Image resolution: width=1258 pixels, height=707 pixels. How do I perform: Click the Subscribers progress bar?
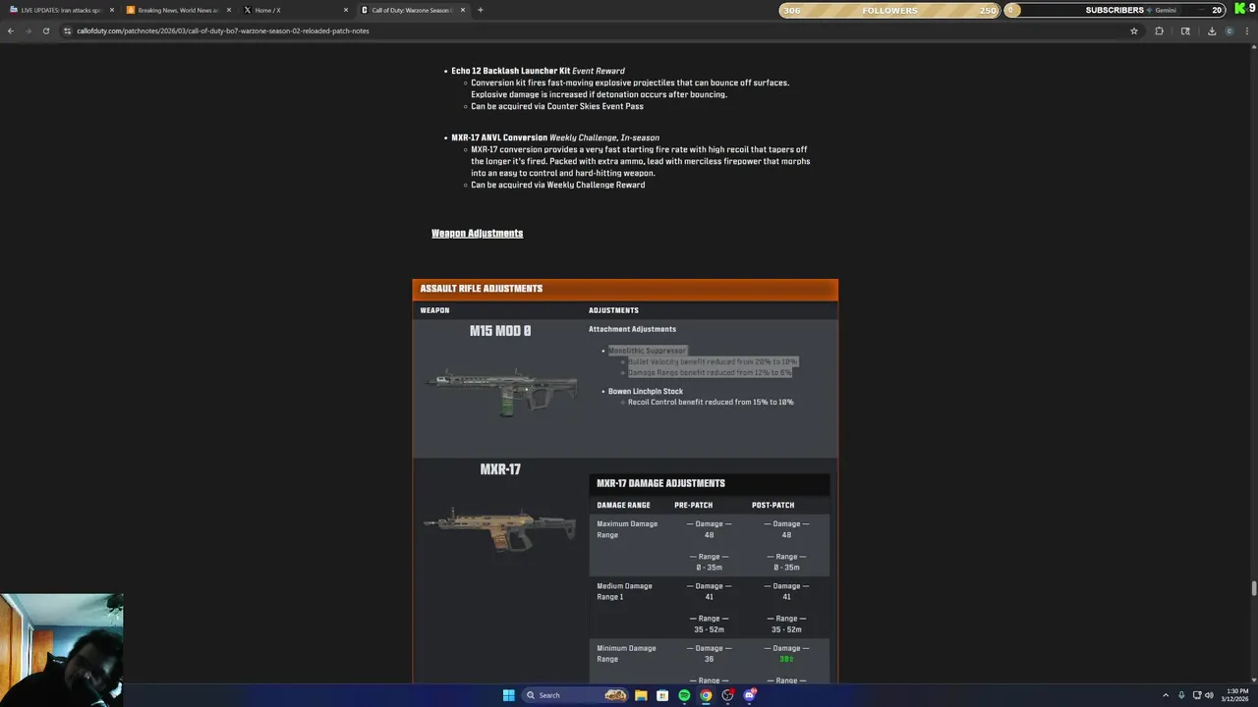[x=1115, y=10]
